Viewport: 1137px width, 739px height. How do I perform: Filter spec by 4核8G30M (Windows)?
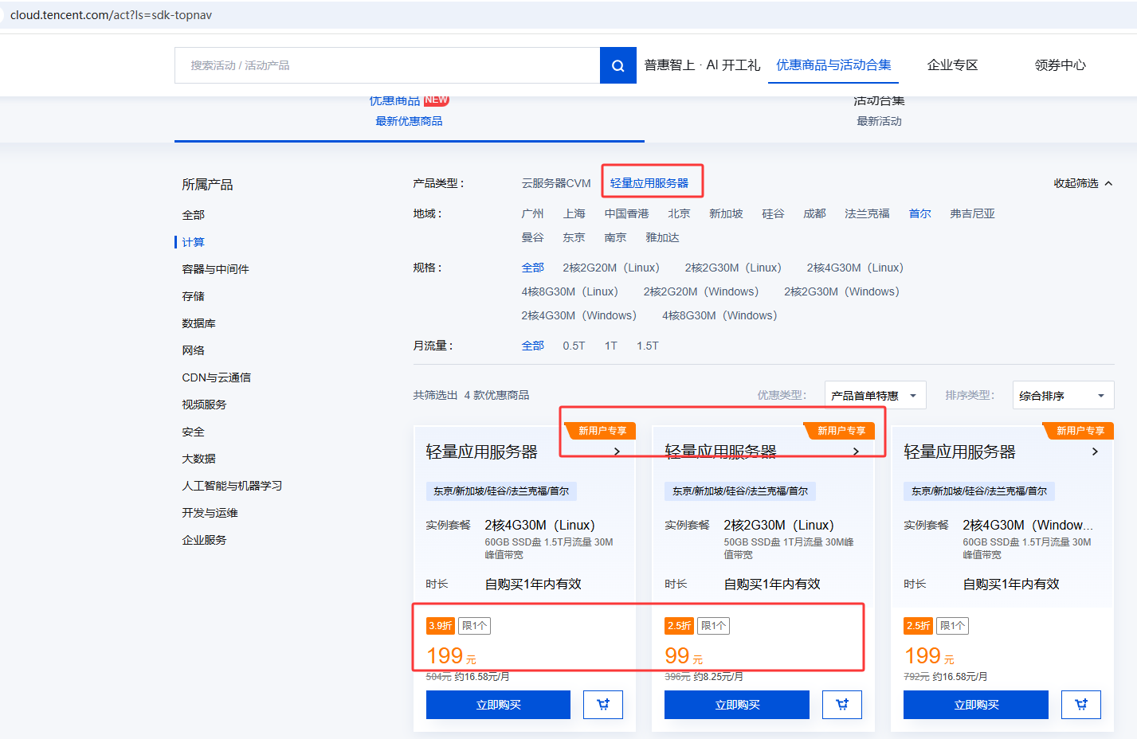(x=719, y=315)
